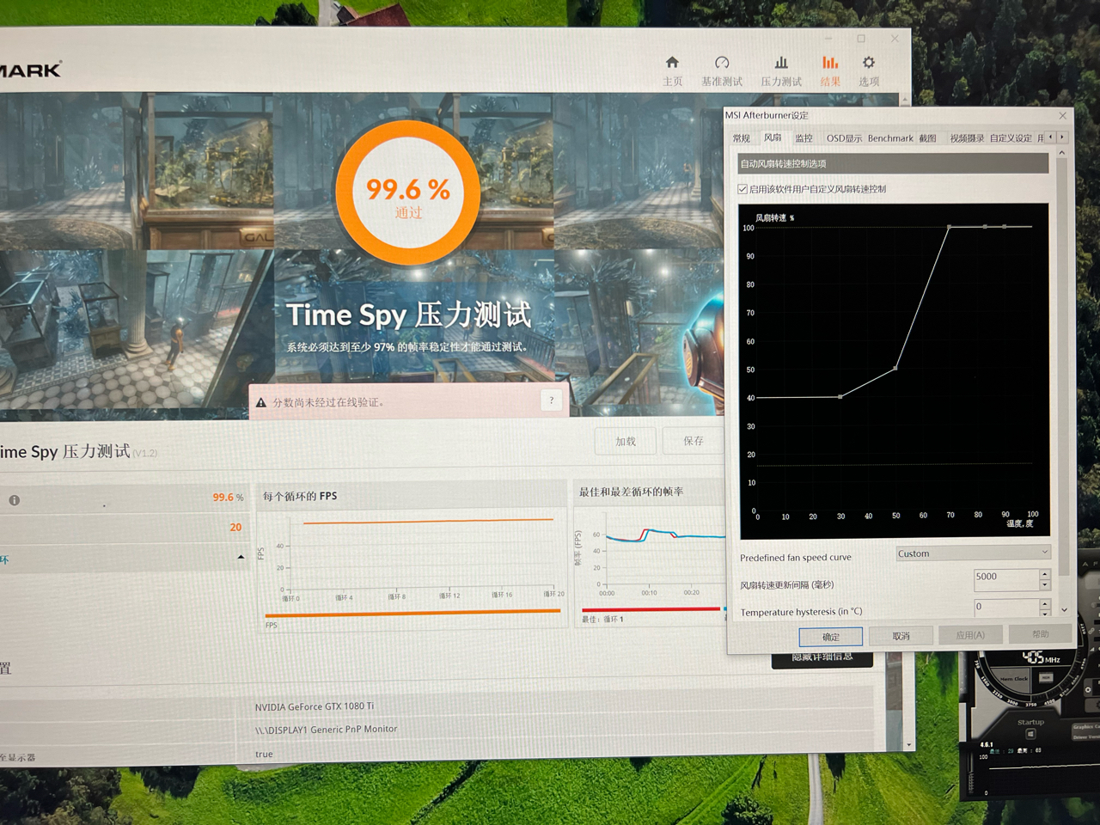Open the Predefined fan speed curve dropdown

973,553
